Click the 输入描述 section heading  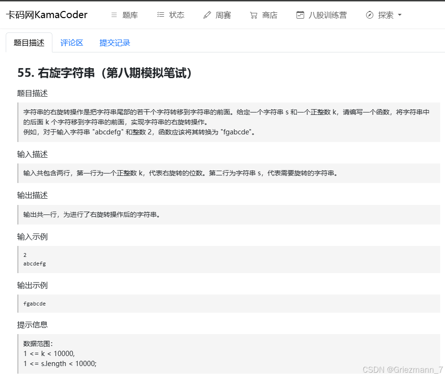(32, 154)
